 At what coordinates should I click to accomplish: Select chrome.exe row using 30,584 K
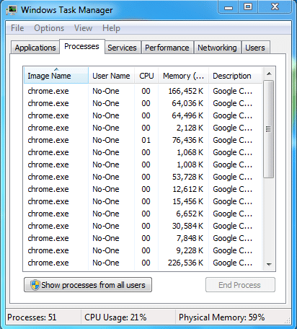143,226
